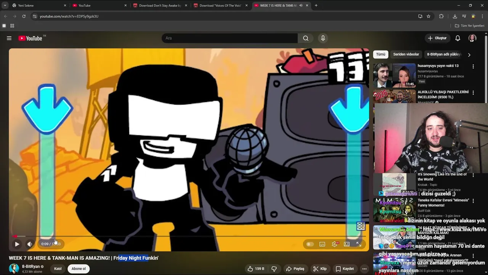This screenshot has height=275, width=488.
Task: Go forward in browser history
Action: coord(14,16)
